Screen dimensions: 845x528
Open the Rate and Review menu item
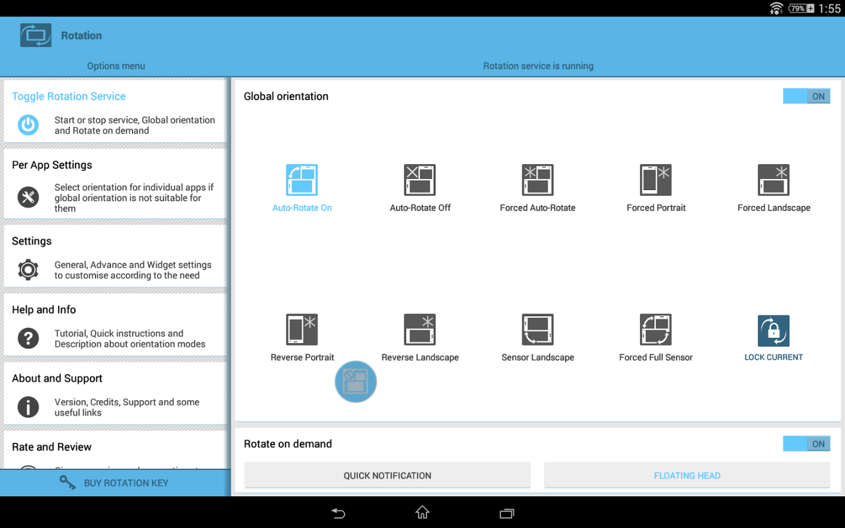point(115,450)
